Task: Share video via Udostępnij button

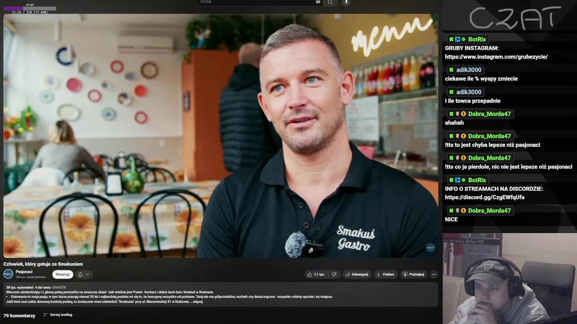Action: click(357, 274)
